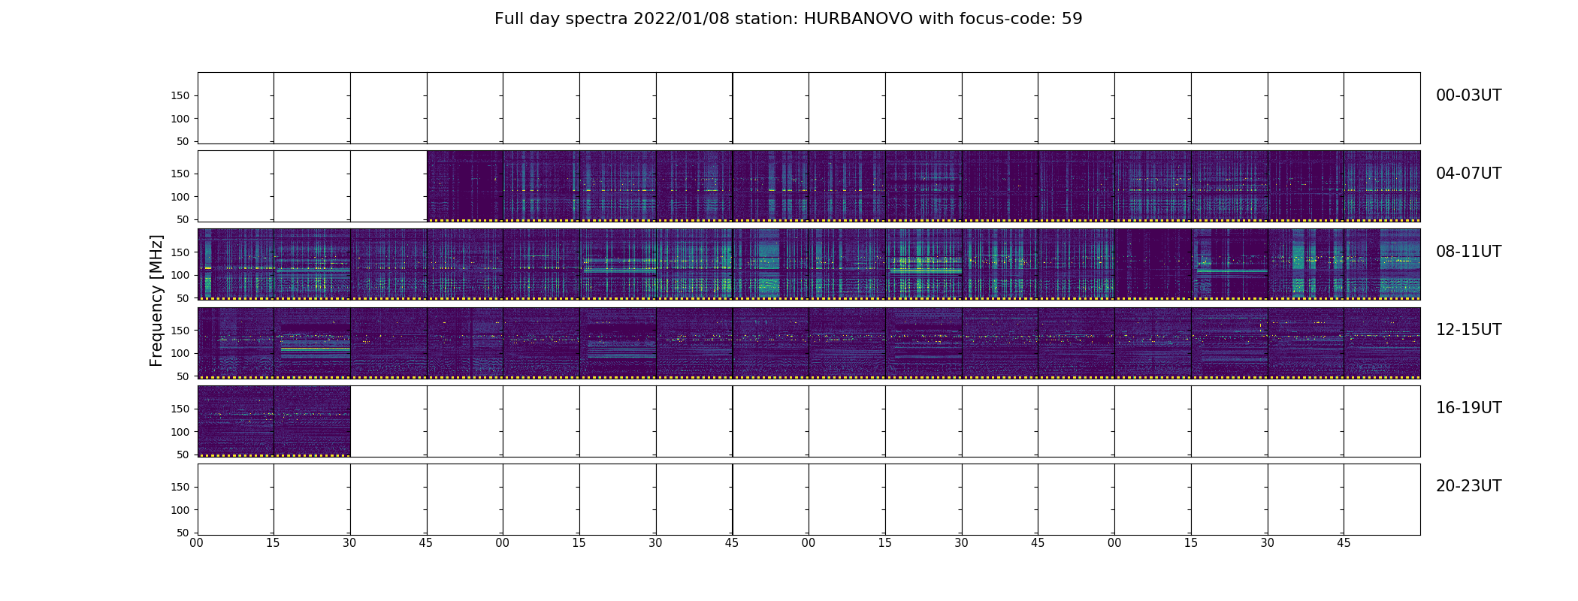
Task: Click the '00-03UT' row label
Action: (1468, 95)
